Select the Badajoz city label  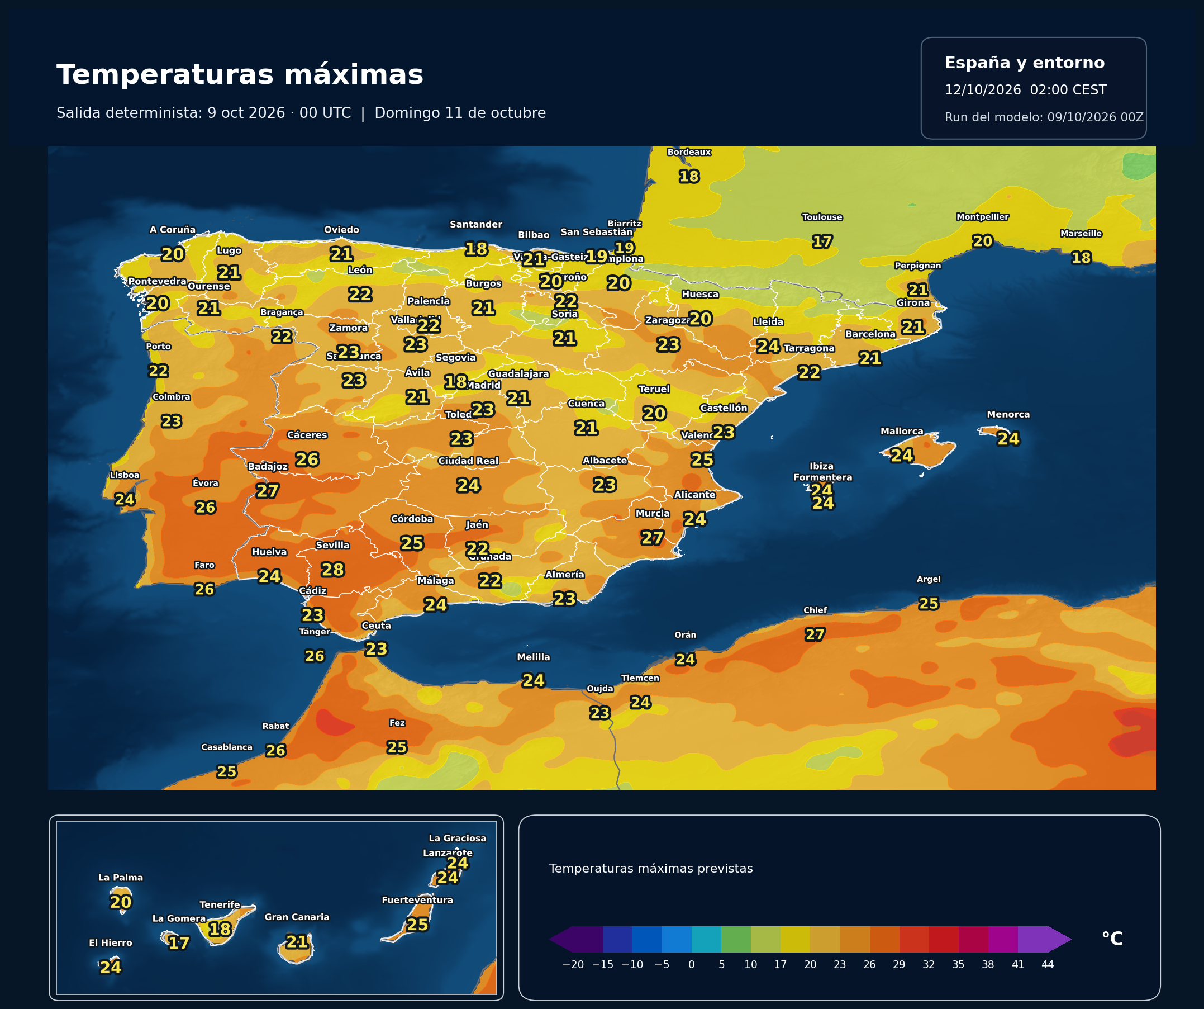(268, 466)
